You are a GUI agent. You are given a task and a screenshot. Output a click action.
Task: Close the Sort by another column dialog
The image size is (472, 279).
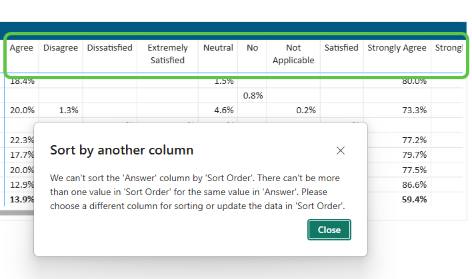[x=329, y=230]
